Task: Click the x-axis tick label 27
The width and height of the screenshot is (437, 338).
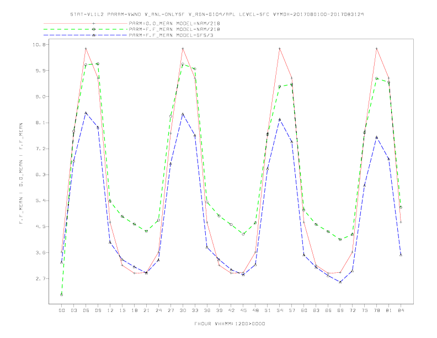Action: tap(170, 310)
